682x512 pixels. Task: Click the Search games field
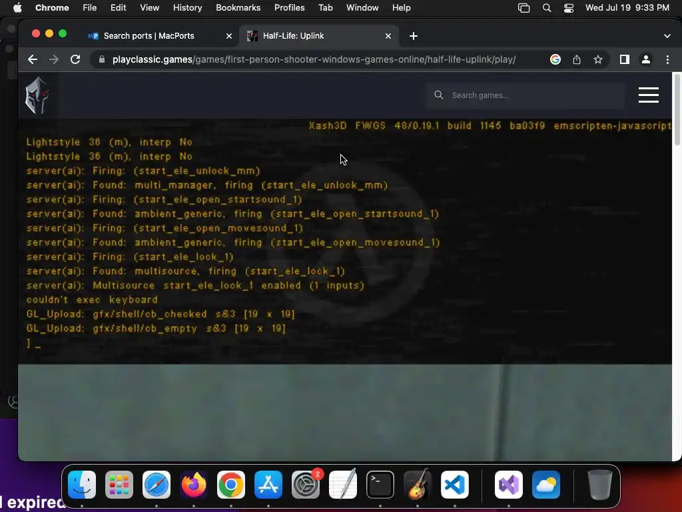click(526, 95)
